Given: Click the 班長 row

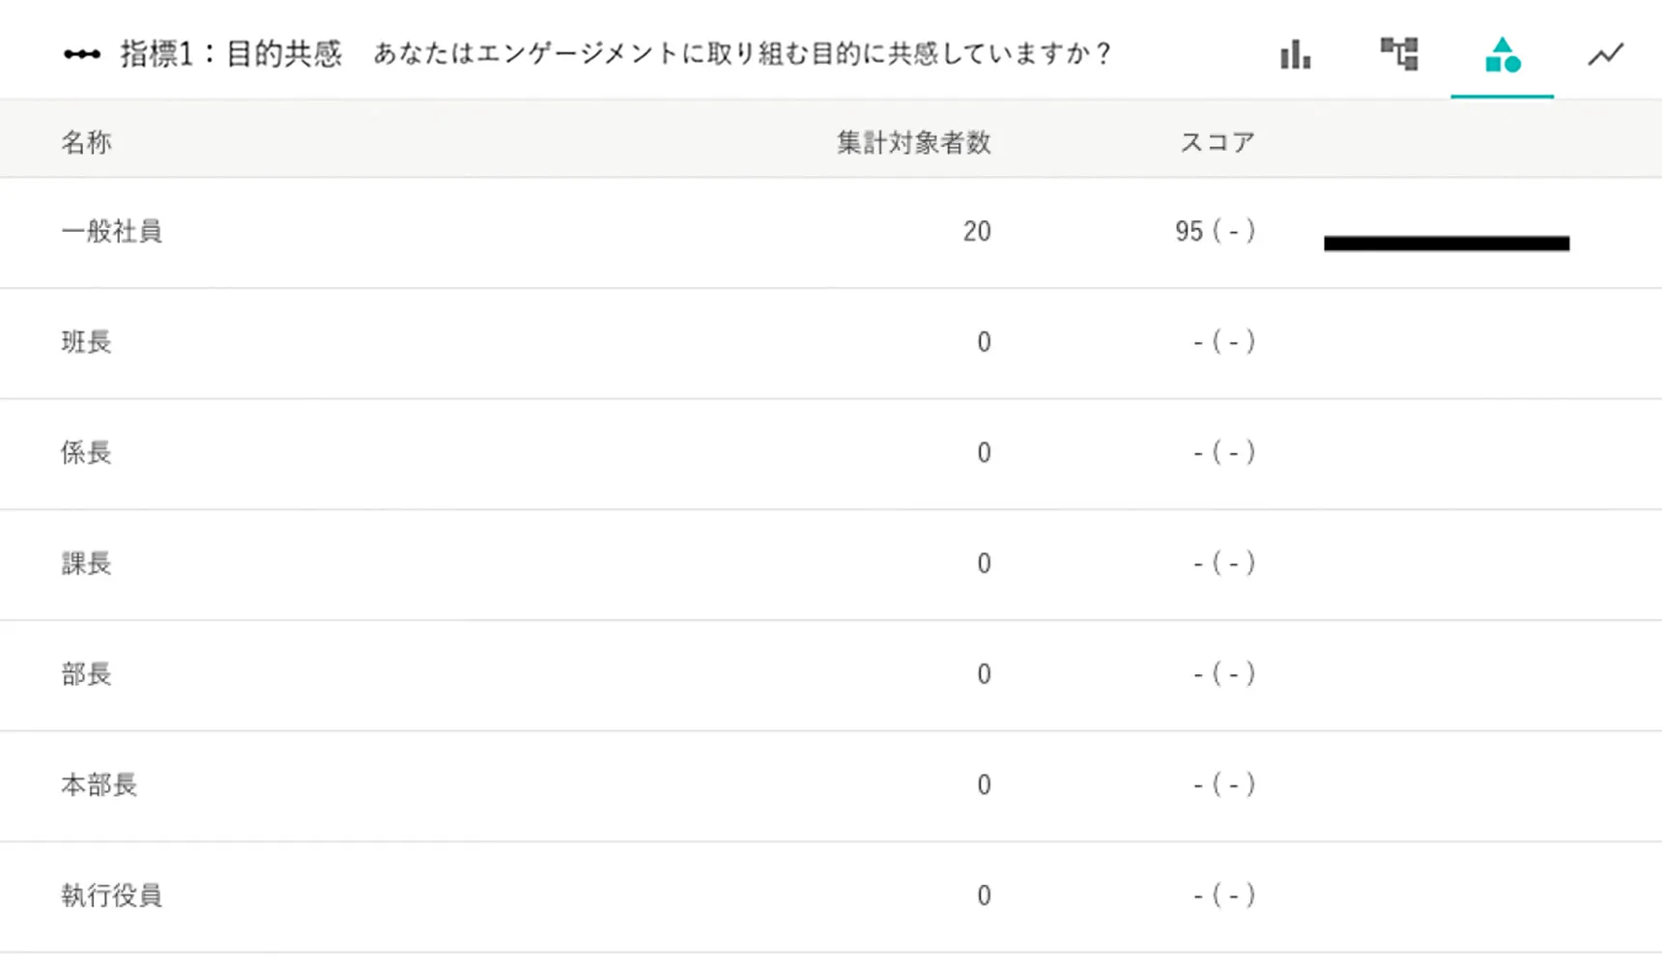Looking at the screenshot, I should click(831, 343).
